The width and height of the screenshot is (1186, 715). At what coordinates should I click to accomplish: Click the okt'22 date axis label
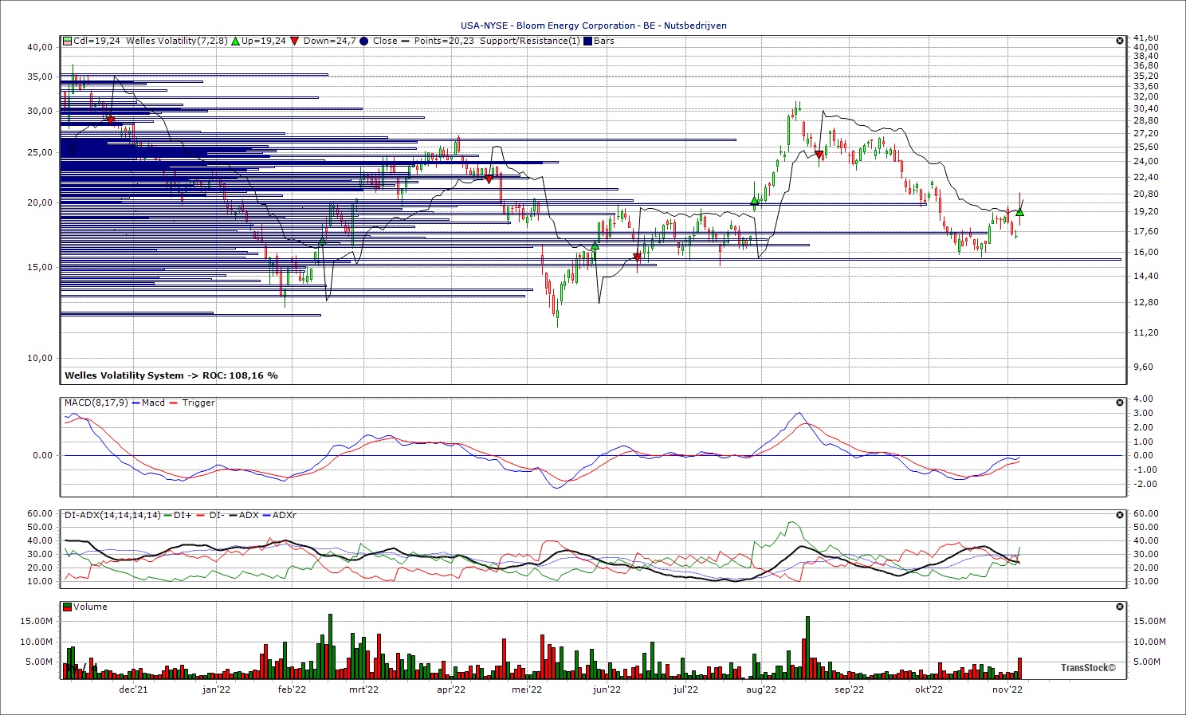pyautogui.click(x=929, y=689)
